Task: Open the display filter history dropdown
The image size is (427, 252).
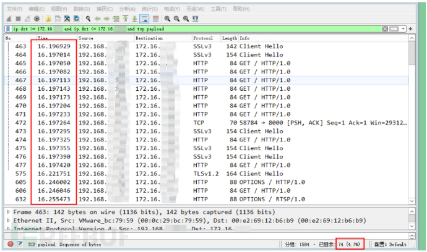Action: click(x=403, y=29)
